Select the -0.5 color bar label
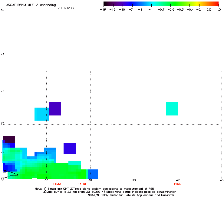Viewport: 224px width, 197px height. (180, 10)
